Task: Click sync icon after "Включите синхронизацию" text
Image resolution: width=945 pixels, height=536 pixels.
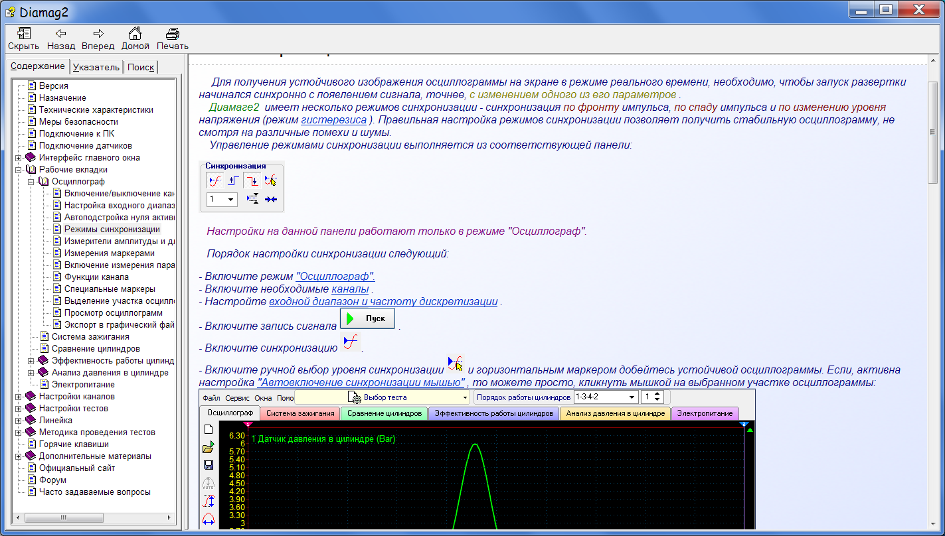Action: [351, 343]
